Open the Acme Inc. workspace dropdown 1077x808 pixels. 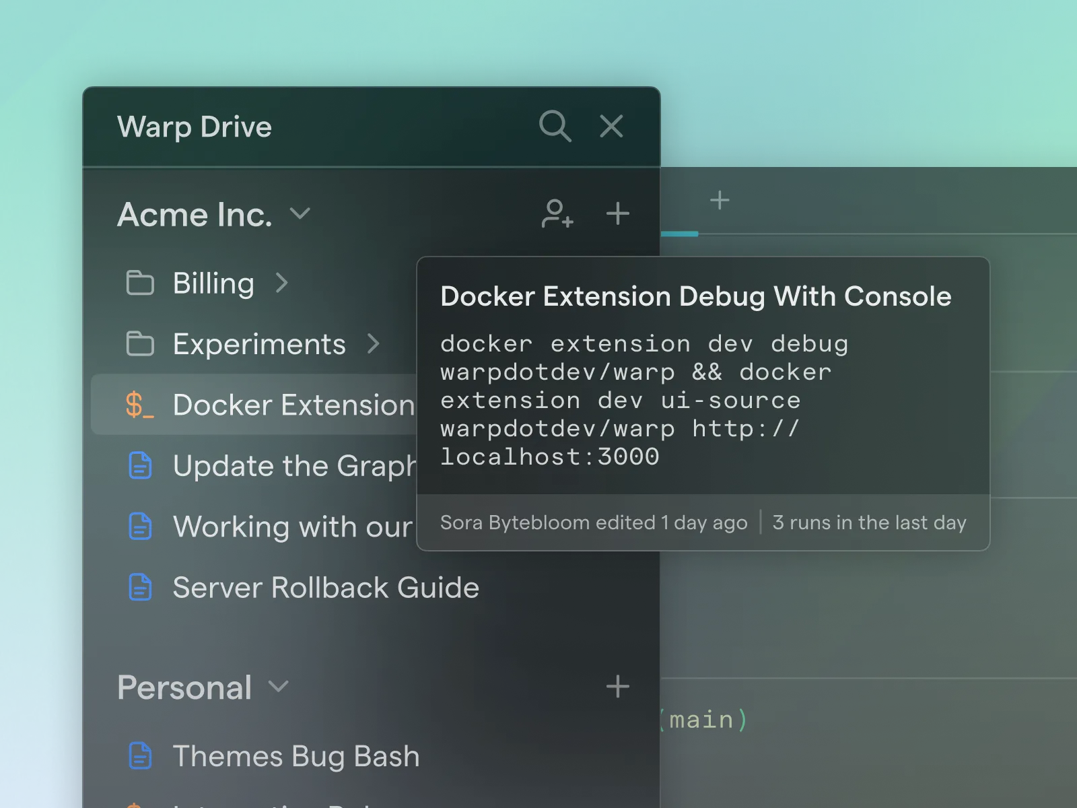click(300, 214)
